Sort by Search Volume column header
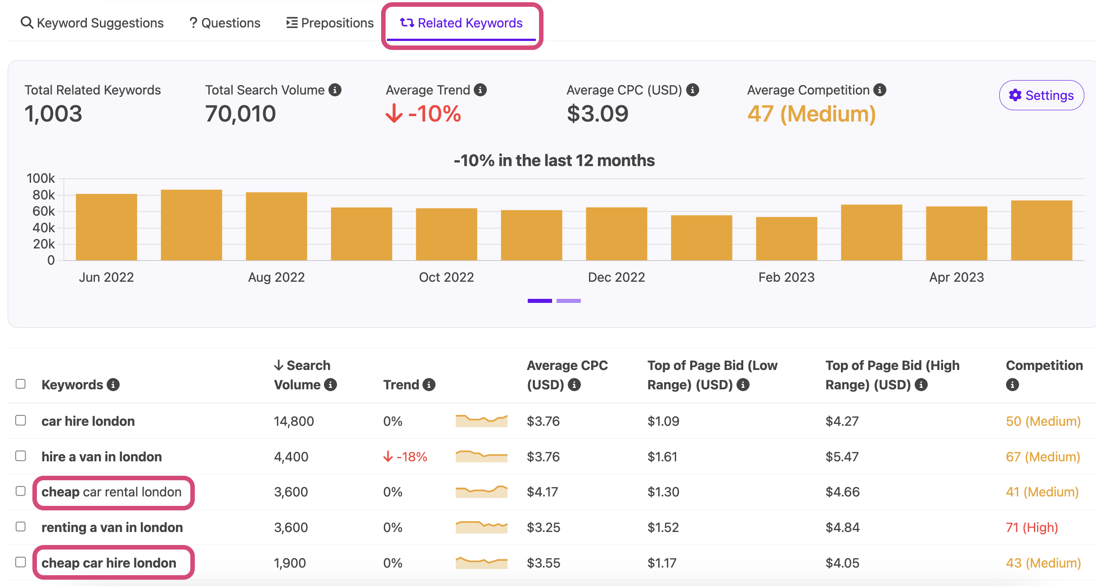This screenshot has width=1096, height=586. tap(302, 375)
